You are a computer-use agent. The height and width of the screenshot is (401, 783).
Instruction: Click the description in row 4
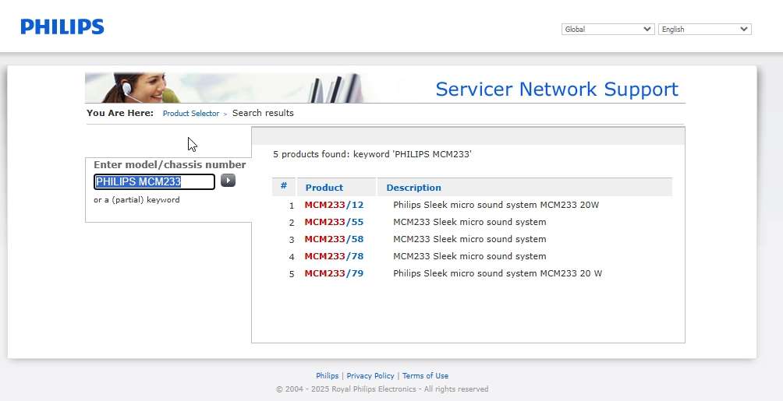click(469, 256)
